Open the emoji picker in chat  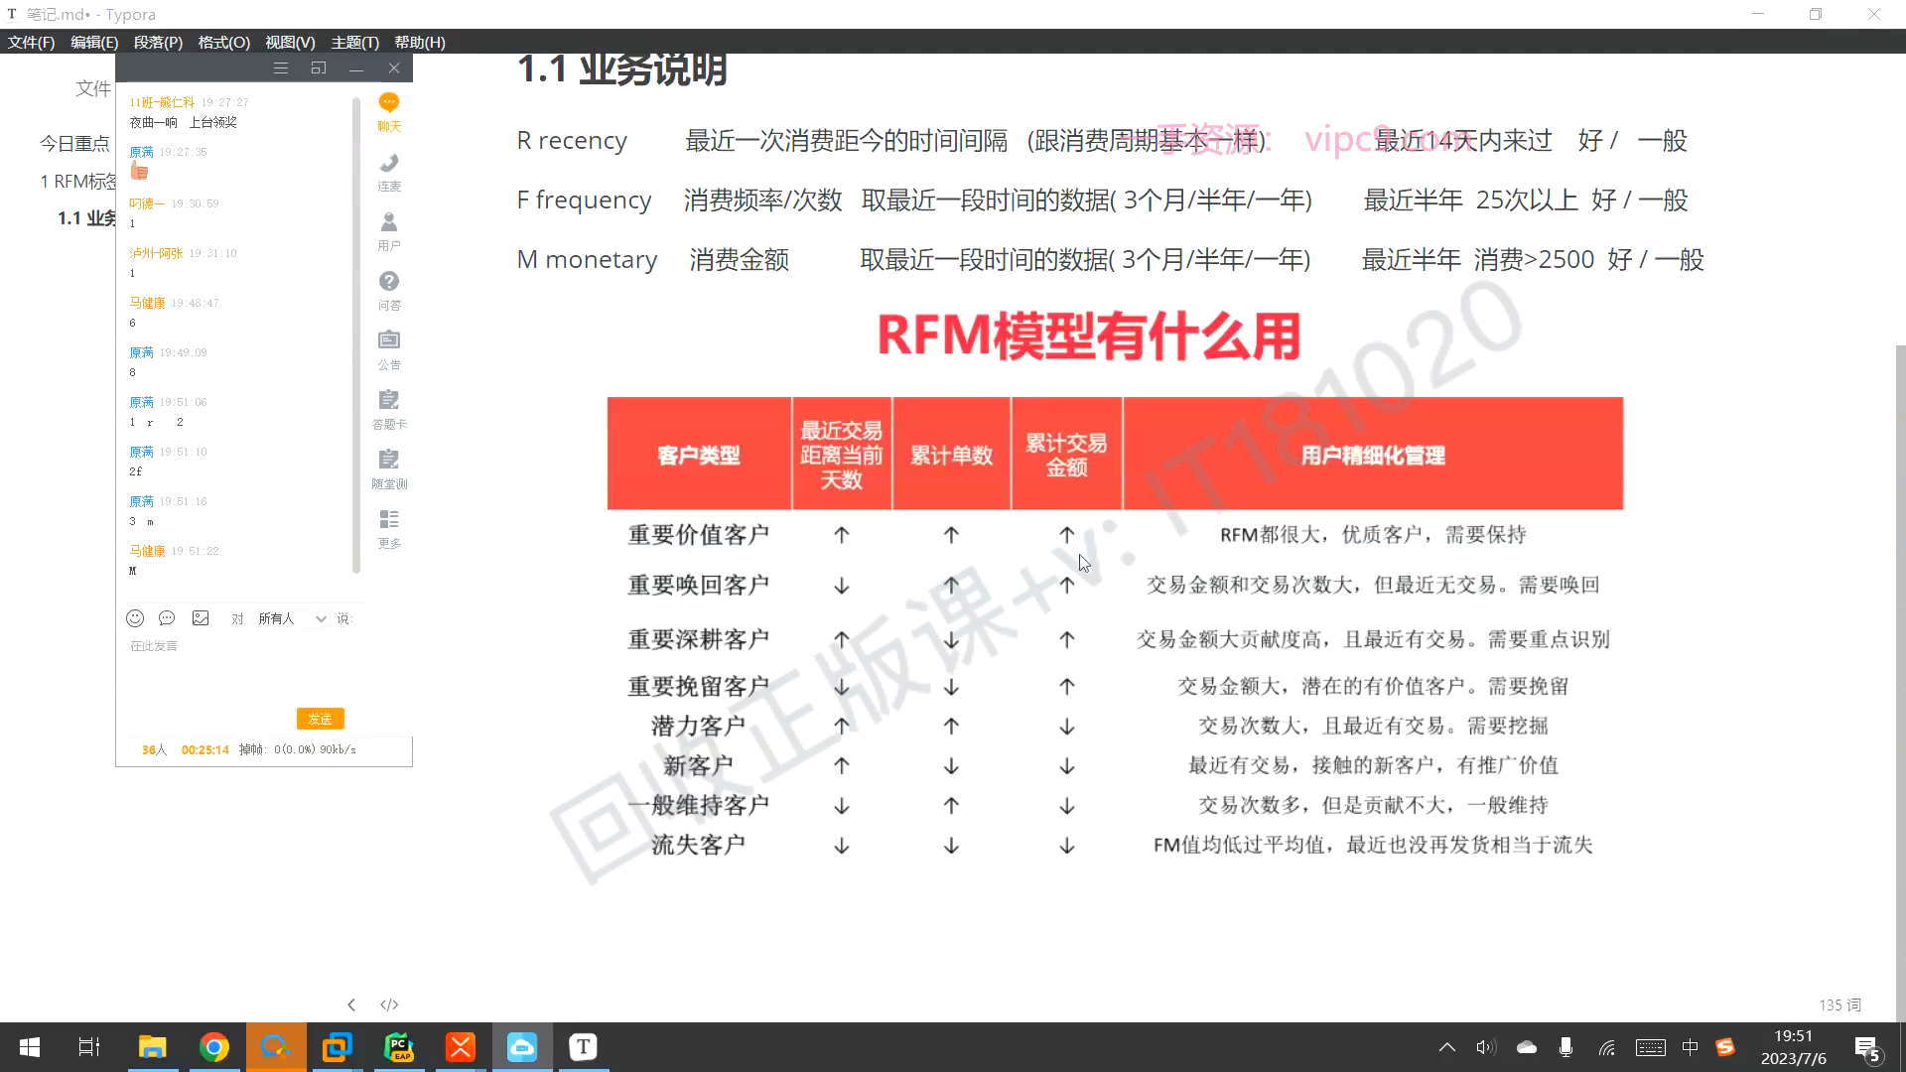pos(135,618)
